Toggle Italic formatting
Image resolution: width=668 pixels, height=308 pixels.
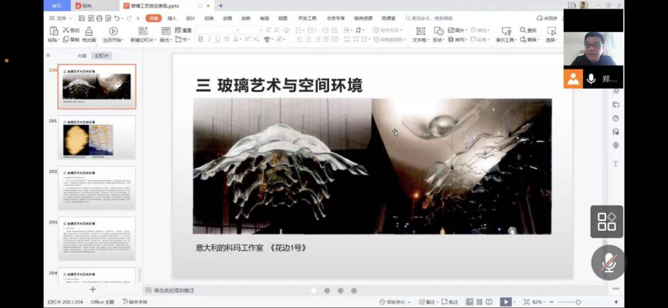click(x=209, y=39)
